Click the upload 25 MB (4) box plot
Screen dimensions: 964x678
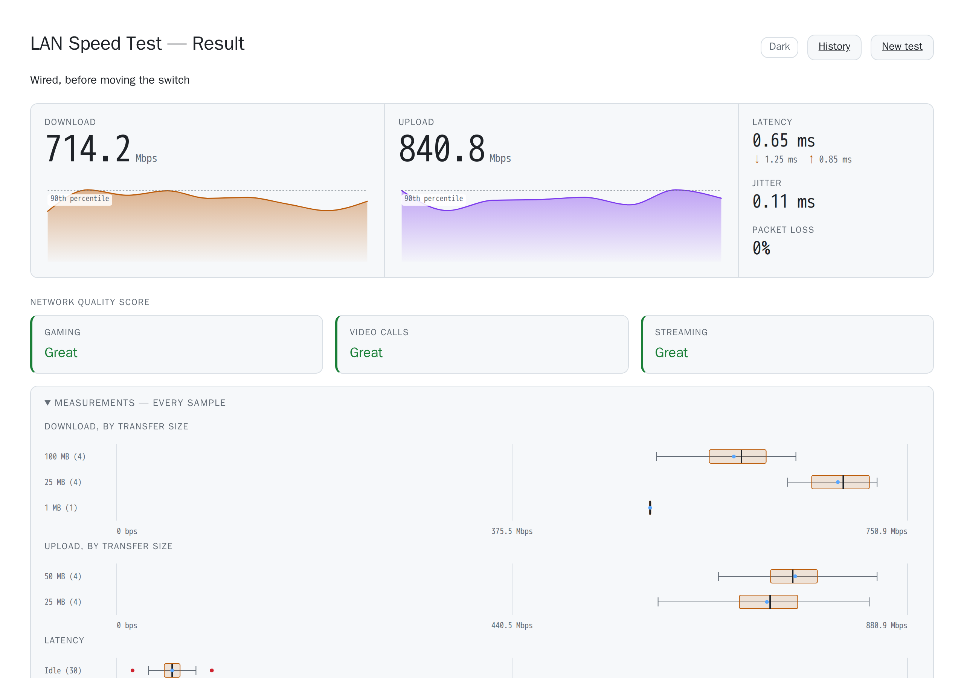763,602
